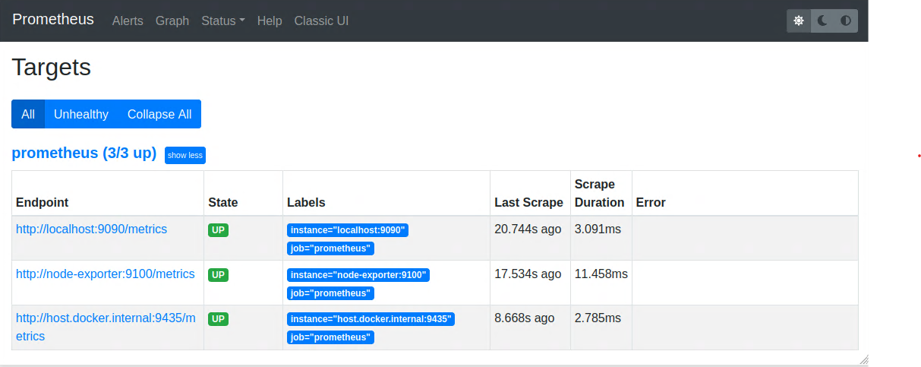The height and width of the screenshot is (367, 921).
Task: Click the Prometheus brand logo text
Action: click(x=53, y=20)
